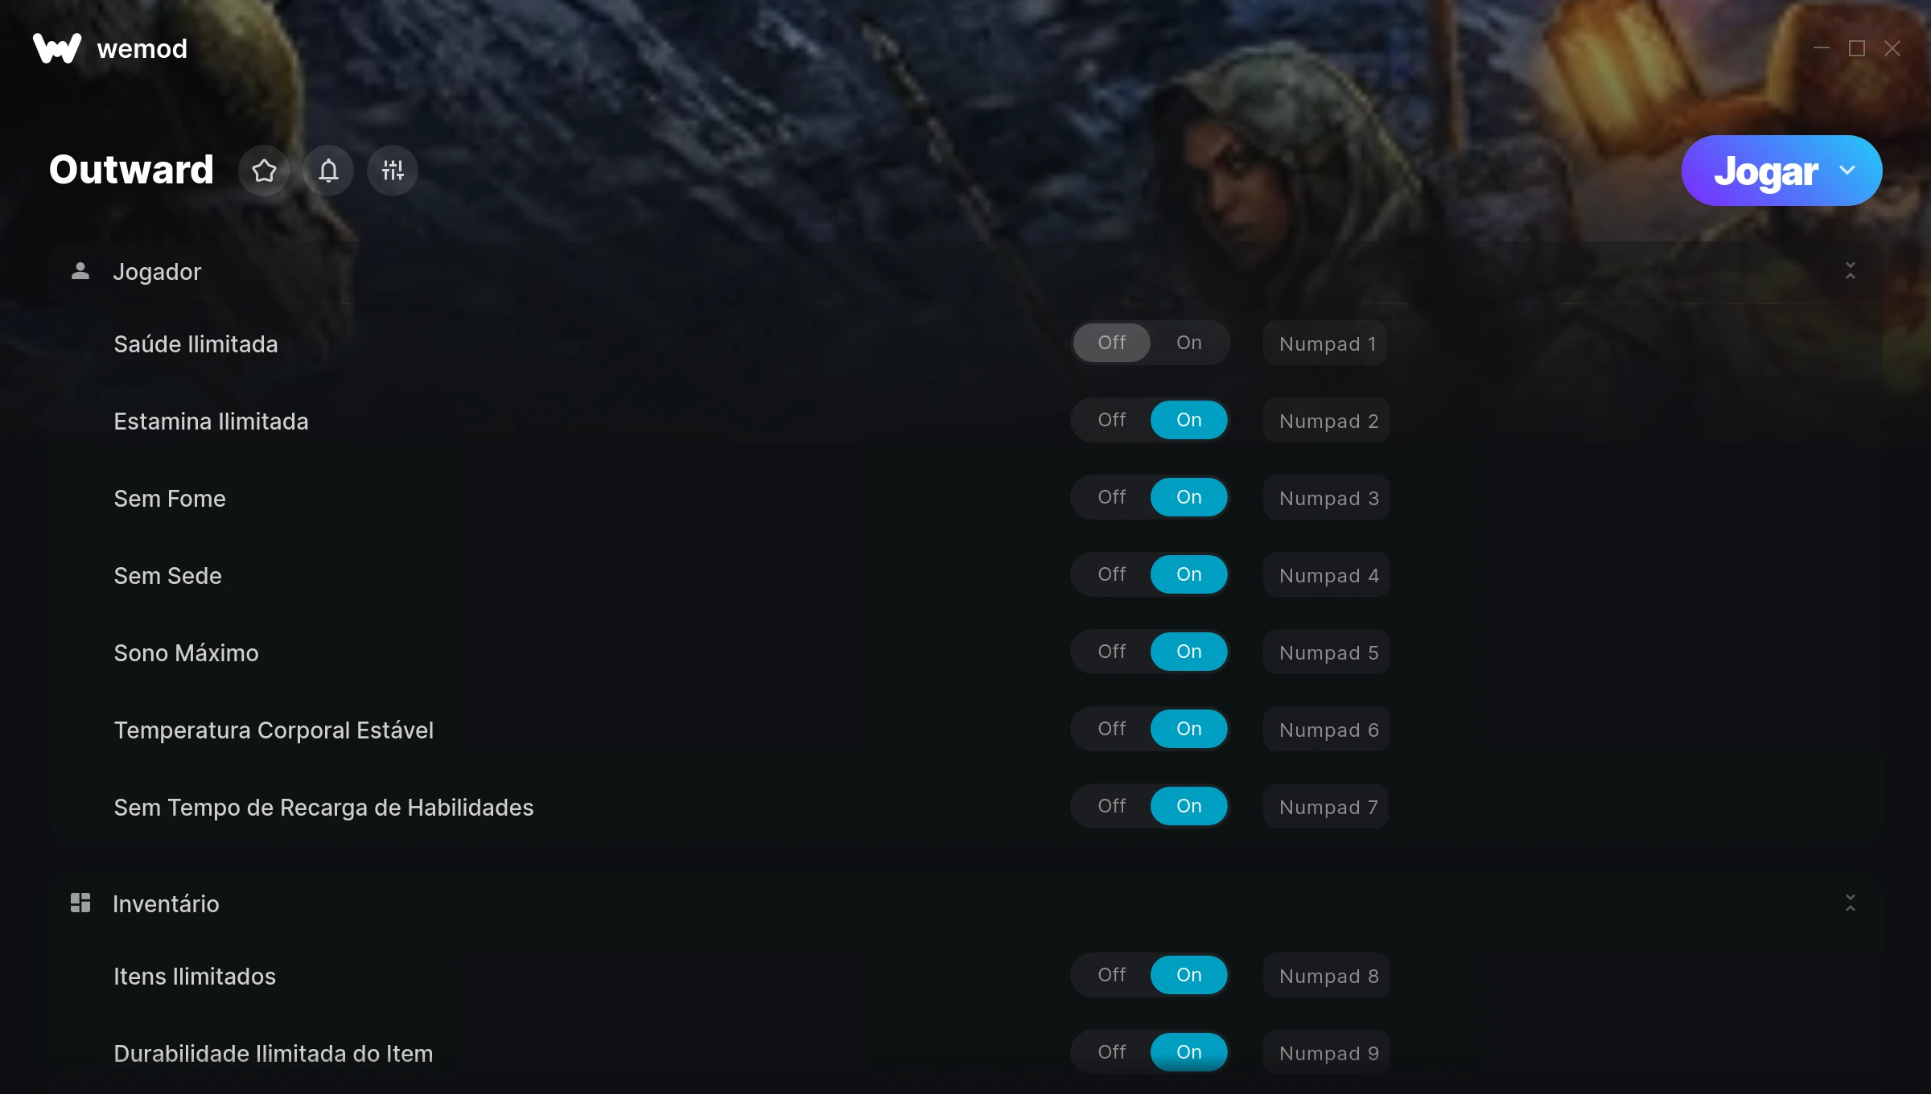Image resolution: width=1931 pixels, height=1094 pixels.
Task: Maximize the WeMod window
Action: click(1857, 48)
